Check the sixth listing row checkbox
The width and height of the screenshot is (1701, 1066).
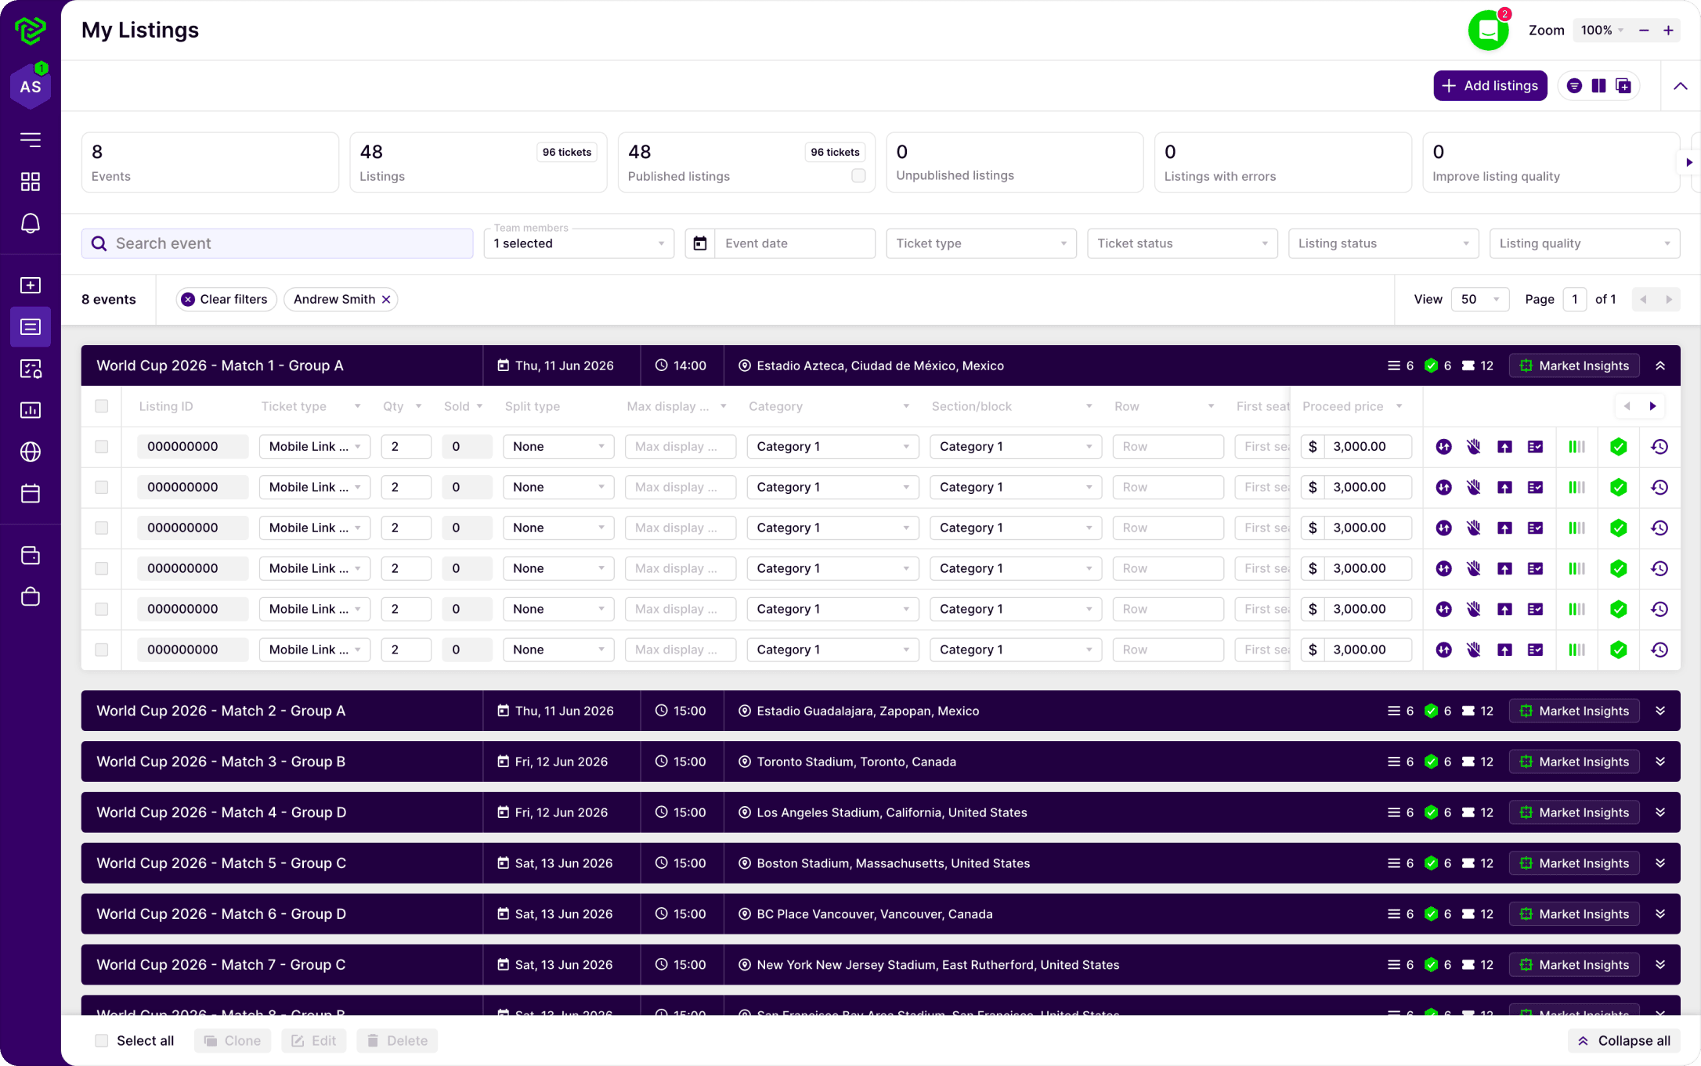pos(102,650)
